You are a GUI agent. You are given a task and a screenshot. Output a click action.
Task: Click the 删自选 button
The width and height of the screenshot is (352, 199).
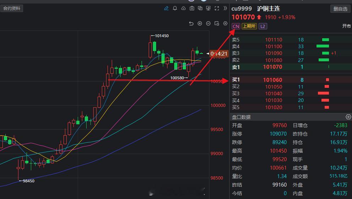click(340, 9)
